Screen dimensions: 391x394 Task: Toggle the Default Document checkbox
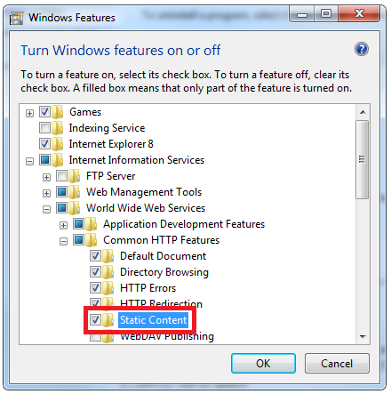click(95, 256)
